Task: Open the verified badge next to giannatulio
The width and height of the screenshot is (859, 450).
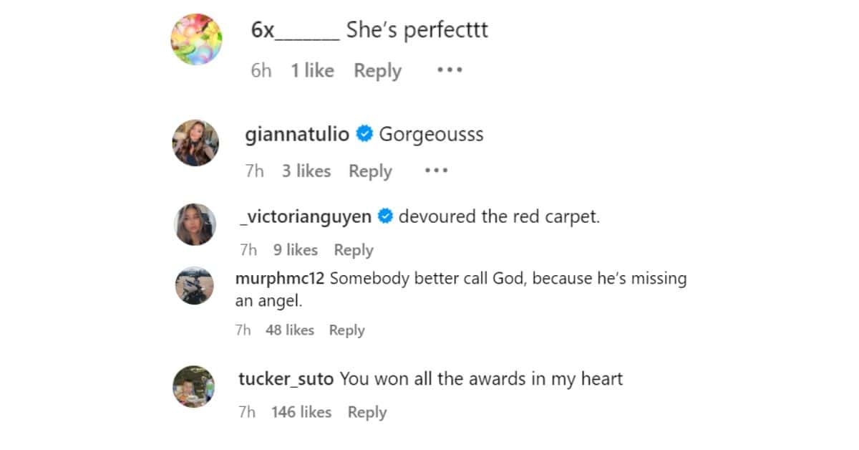Action: [x=365, y=133]
